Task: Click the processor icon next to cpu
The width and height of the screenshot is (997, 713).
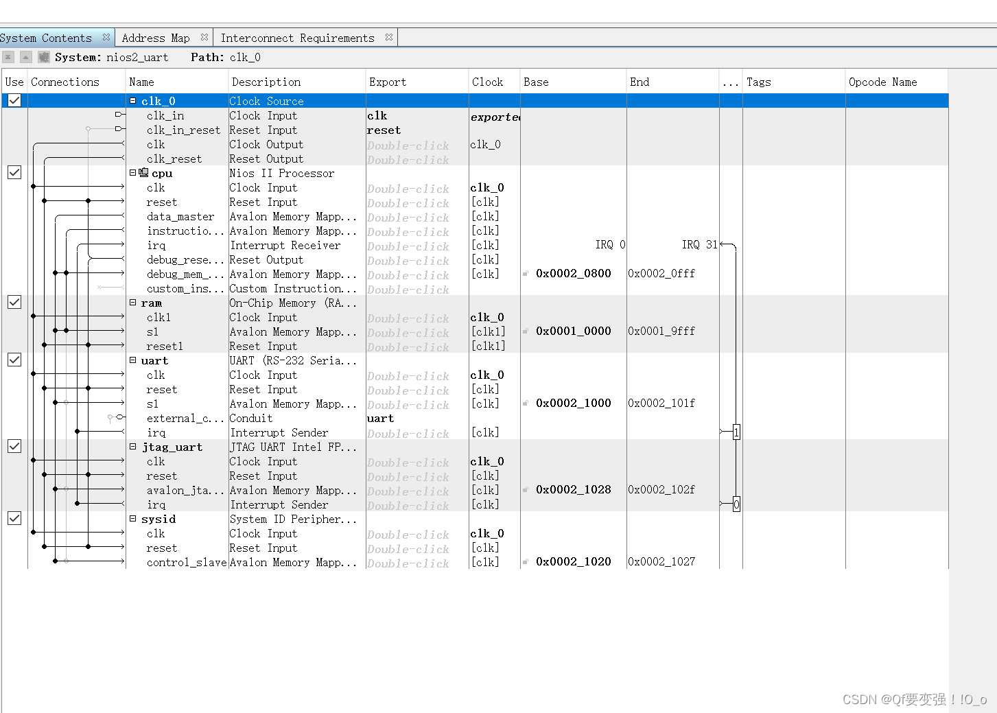Action: click(x=143, y=173)
